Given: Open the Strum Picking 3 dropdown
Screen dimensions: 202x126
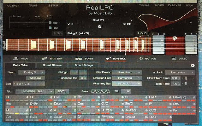Looking at the screenshot, I should click(32, 72).
